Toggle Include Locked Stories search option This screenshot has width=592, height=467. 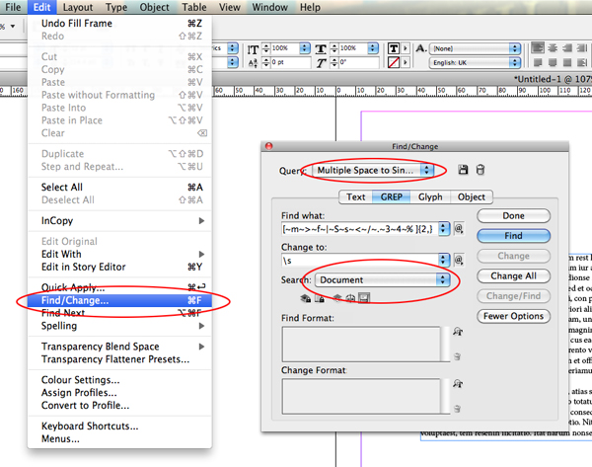320,298
